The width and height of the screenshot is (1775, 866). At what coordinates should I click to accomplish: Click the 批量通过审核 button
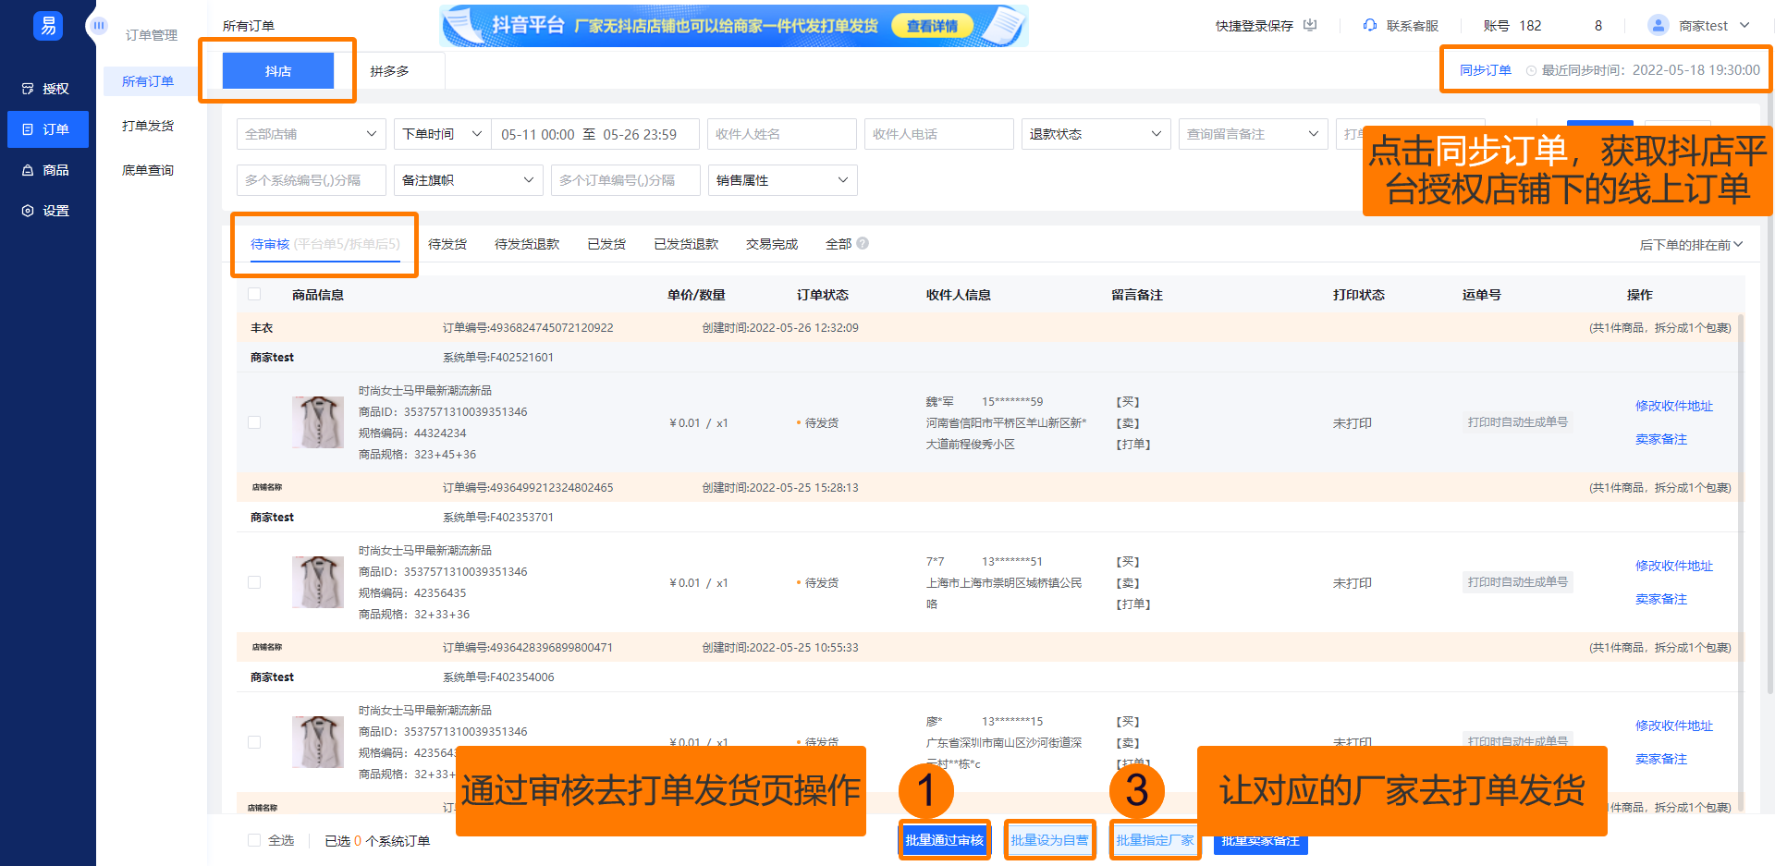click(x=944, y=840)
